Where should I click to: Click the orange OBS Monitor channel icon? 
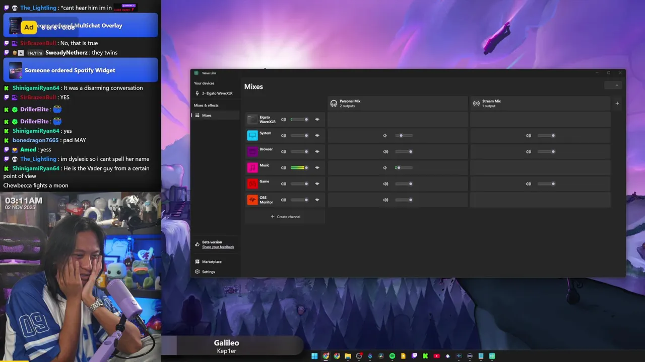252,200
